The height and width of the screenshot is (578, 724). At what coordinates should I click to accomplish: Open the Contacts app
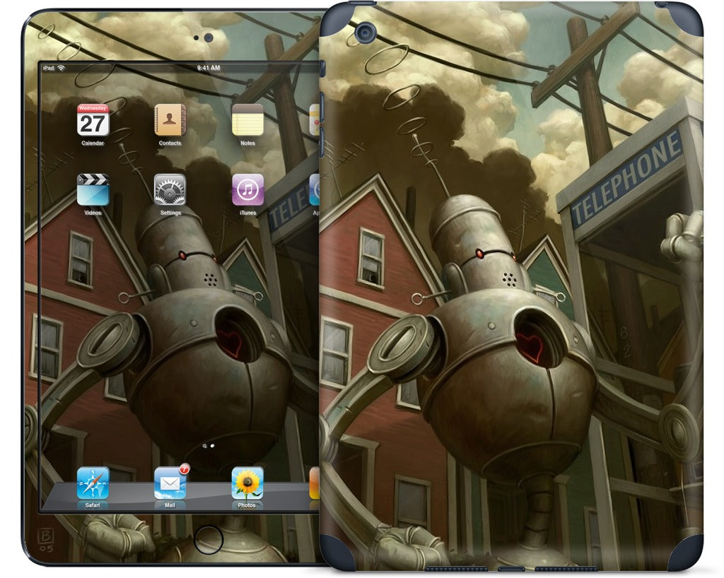point(170,120)
